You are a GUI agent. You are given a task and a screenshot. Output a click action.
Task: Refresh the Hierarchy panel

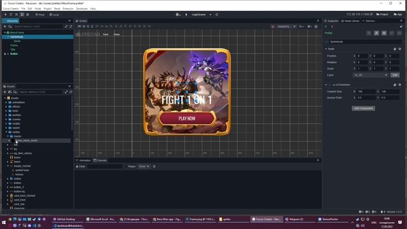click(71, 27)
